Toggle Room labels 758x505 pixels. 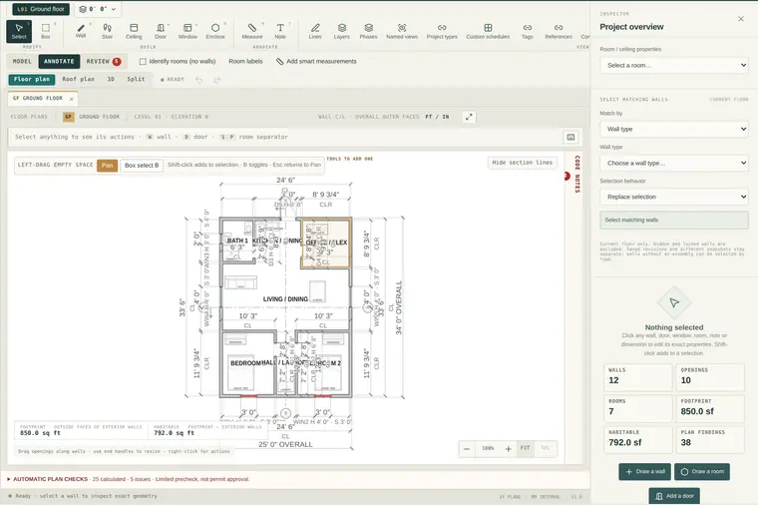click(245, 62)
